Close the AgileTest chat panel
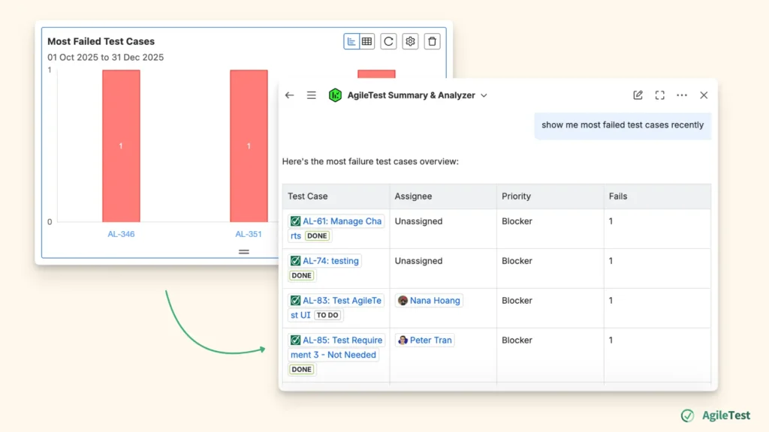 [704, 95]
